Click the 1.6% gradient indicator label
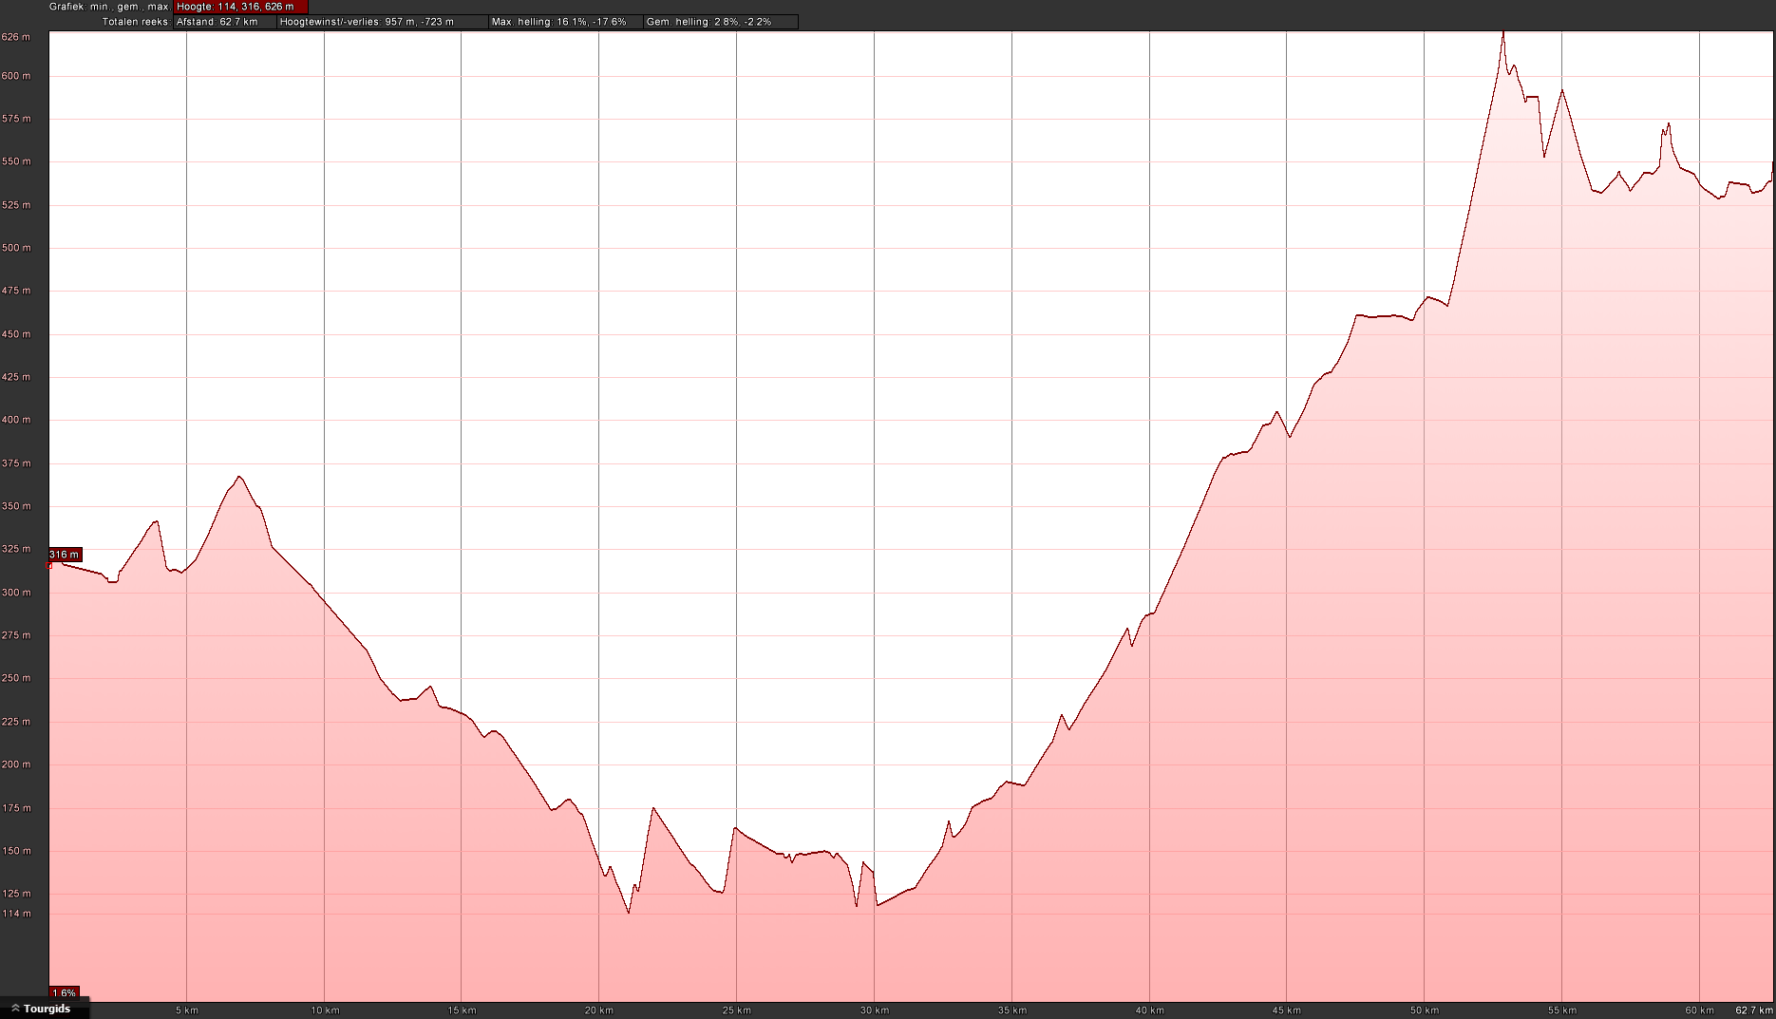The image size is (1776, 1019). coord(64,993)
